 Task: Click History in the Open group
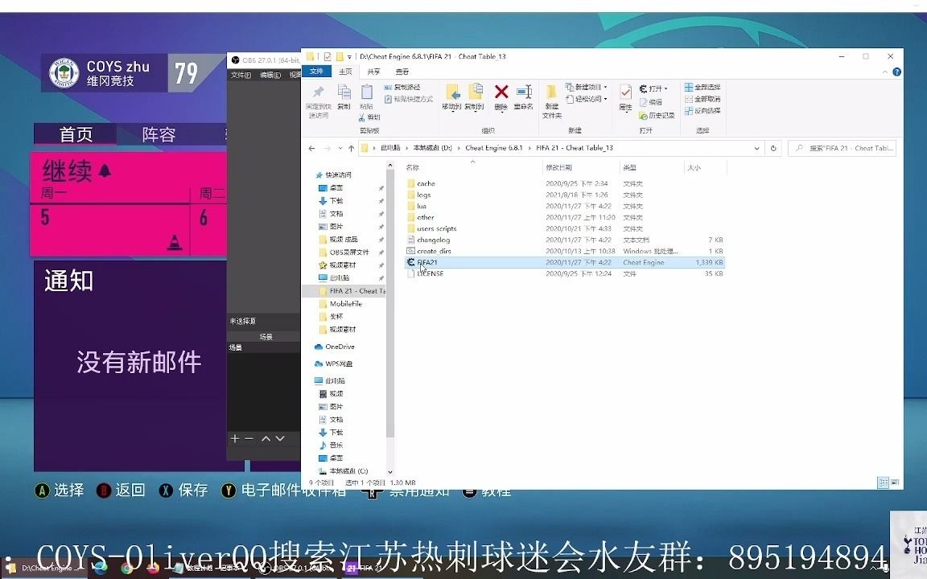(x=657, y=115)
